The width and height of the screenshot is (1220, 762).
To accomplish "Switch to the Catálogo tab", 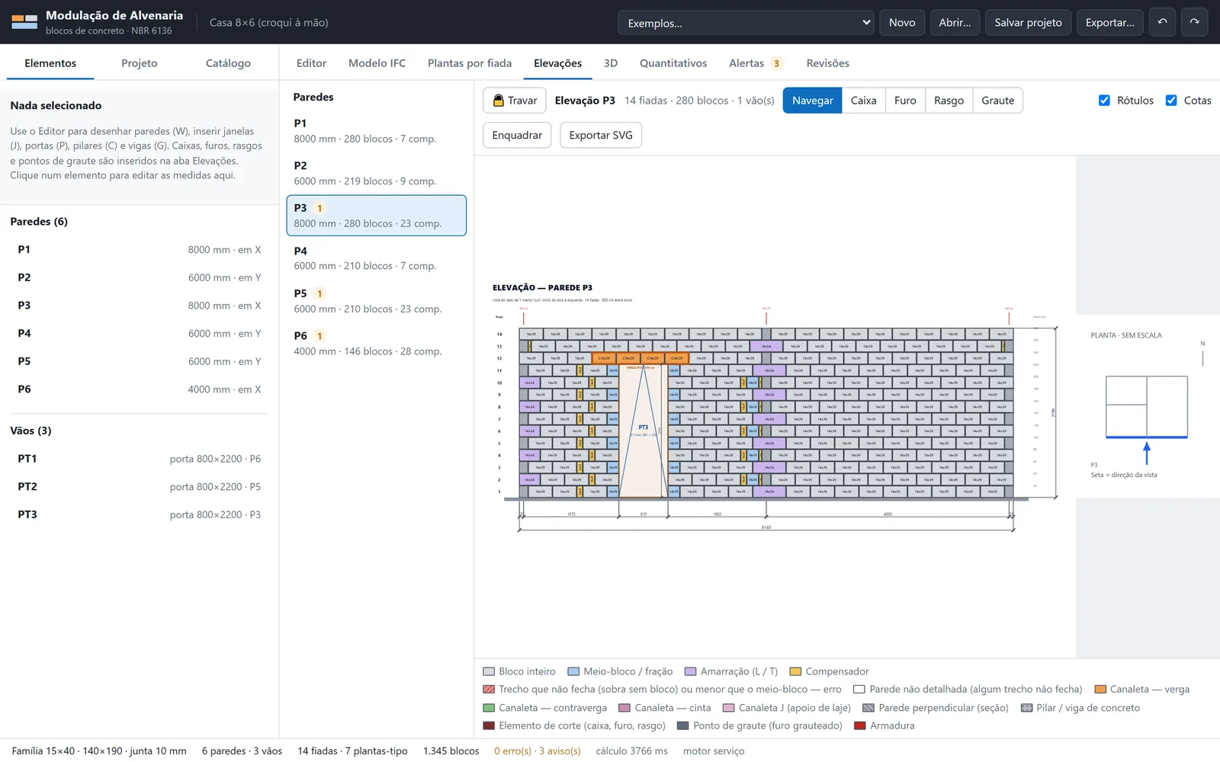I will pyautogui.click(x=228, y=63).
